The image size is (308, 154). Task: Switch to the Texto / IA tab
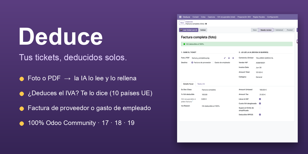[x=201, y=84]
